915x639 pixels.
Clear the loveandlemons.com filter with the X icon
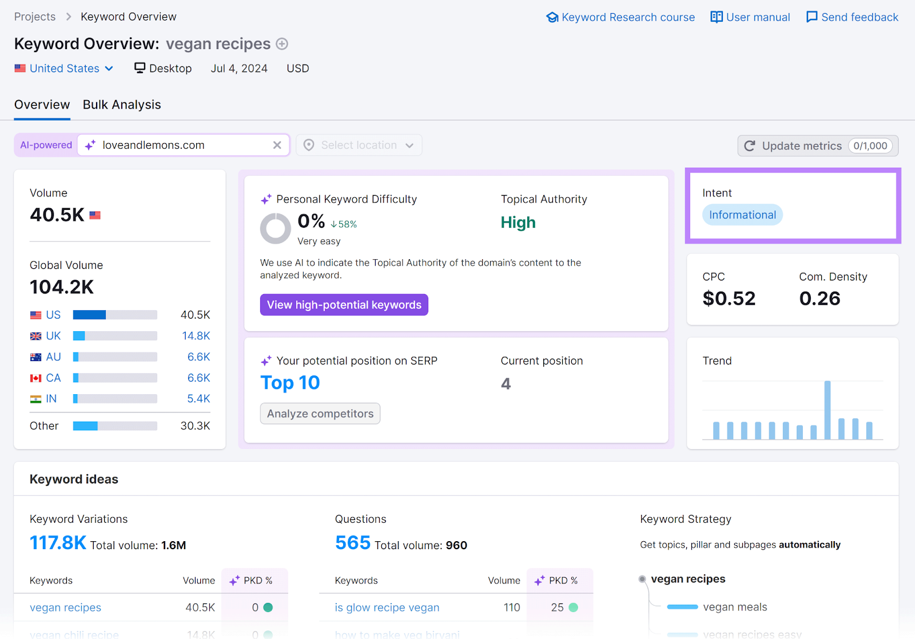point(277,145)
